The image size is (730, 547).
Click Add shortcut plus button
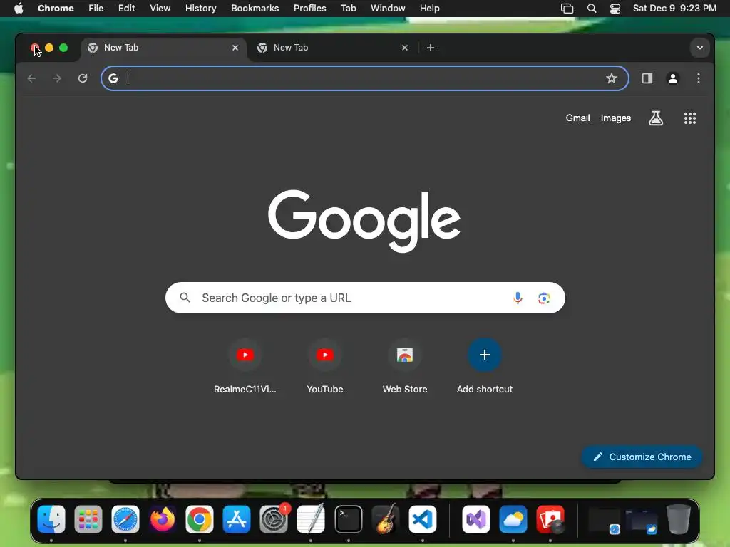click(485, 355)
